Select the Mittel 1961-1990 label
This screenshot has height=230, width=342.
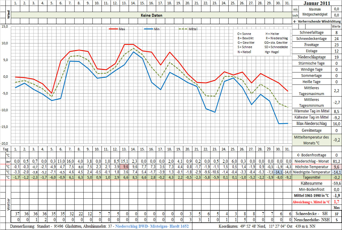(311, 195)
